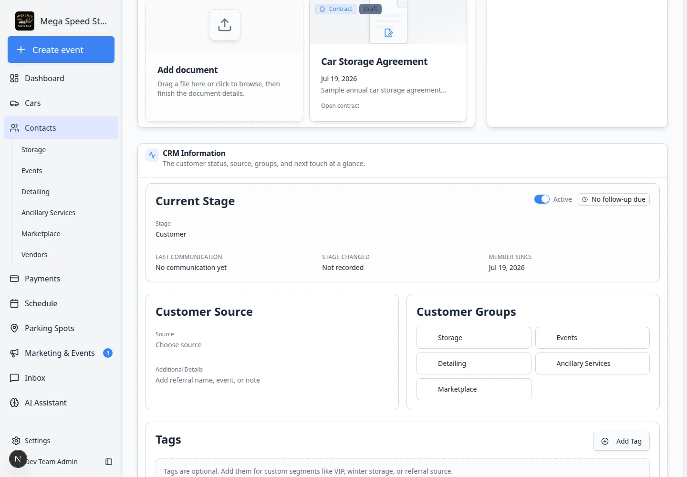Viewport: 687px width, 477px height.
Task: Click the Payments card icon
Action: pyautogui.click(x=14, y=279)
